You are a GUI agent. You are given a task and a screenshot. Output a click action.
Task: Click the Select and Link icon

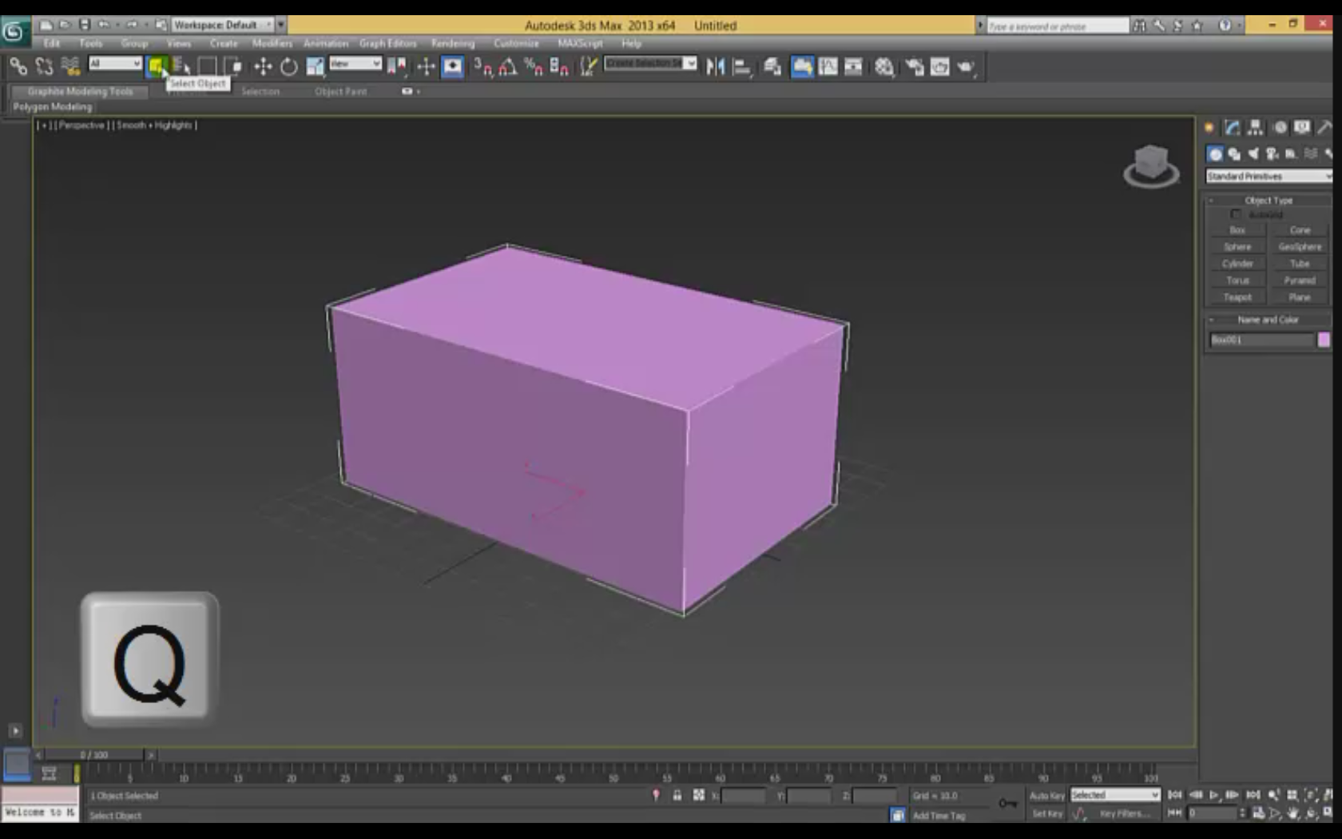pos(18,67)
